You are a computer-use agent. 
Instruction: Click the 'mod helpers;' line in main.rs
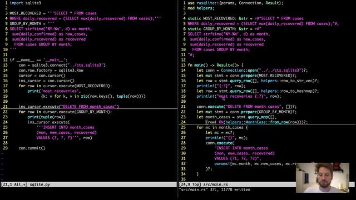pos(201,8)
